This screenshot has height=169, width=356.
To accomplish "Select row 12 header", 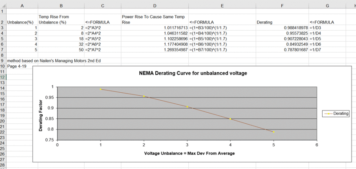I will [3, 77].
